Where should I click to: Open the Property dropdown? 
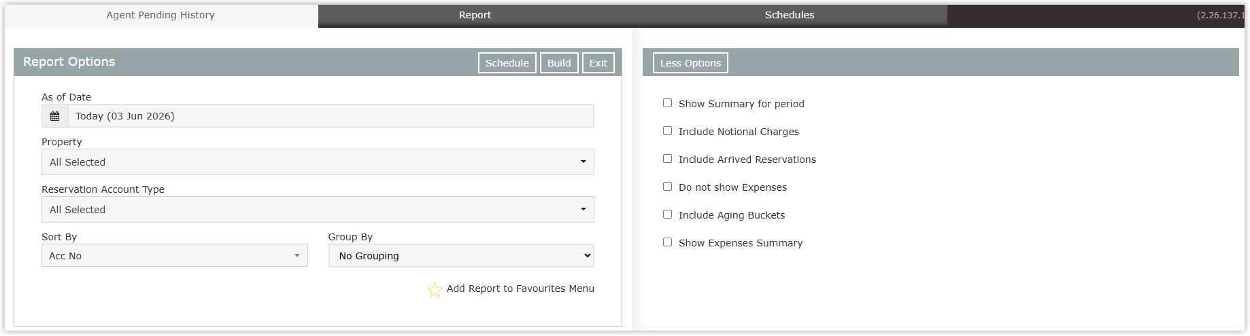point(318,162)
